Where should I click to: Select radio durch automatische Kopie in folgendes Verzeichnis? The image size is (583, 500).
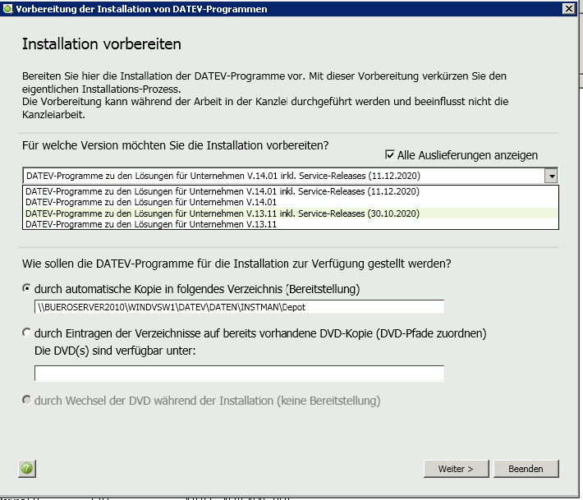click(x=27, y=288)
